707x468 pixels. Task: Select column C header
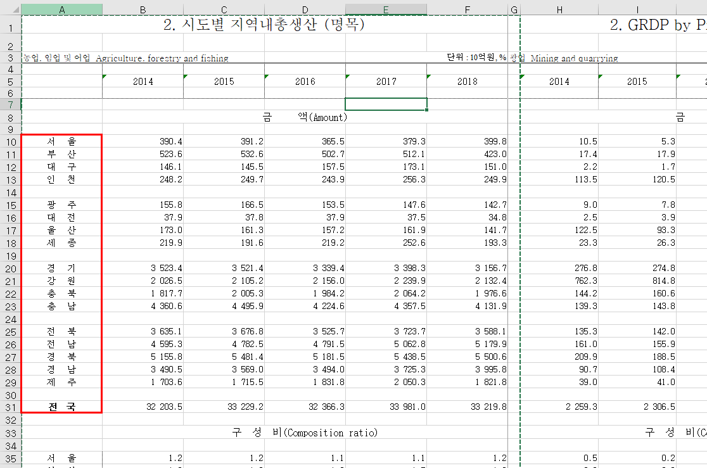point(224,9)
